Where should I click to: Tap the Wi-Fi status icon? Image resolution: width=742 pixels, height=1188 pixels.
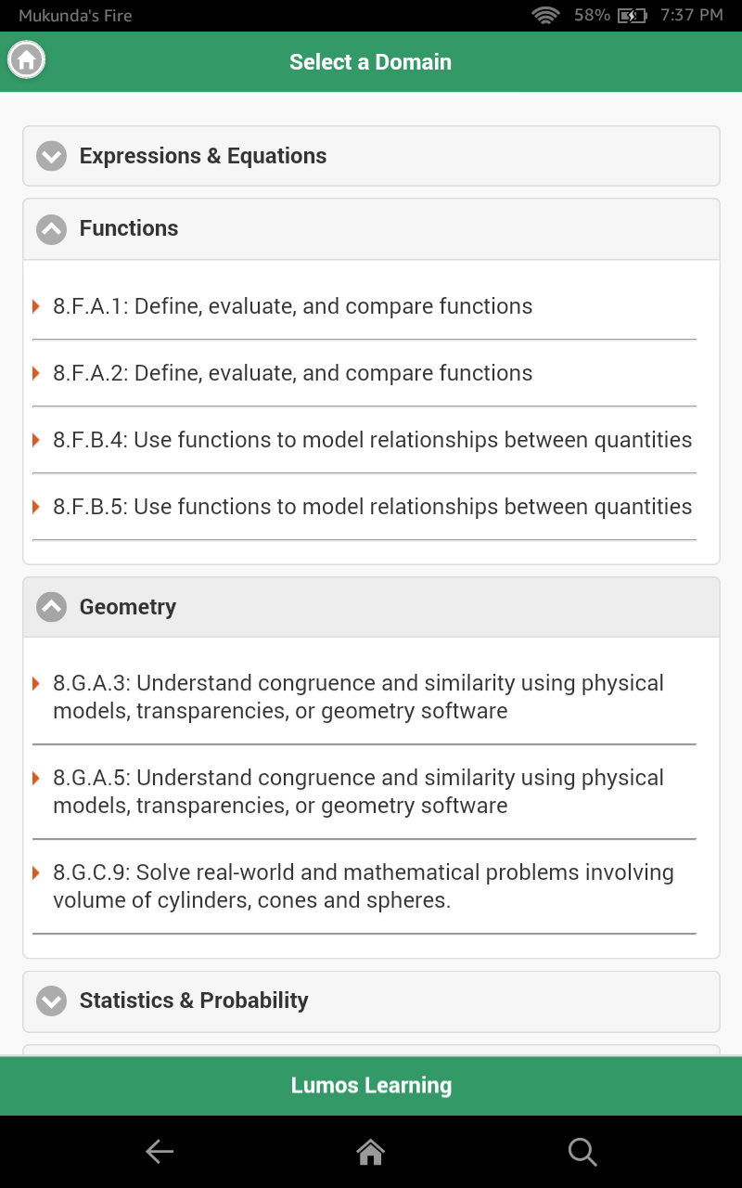[x=545, y=15]
